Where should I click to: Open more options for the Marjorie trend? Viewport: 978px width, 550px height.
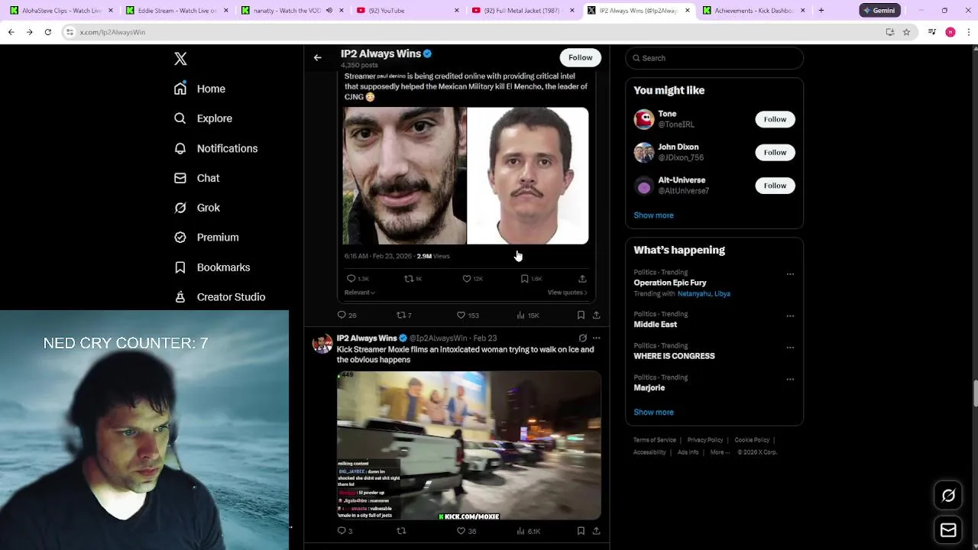(x=790, y=380)
